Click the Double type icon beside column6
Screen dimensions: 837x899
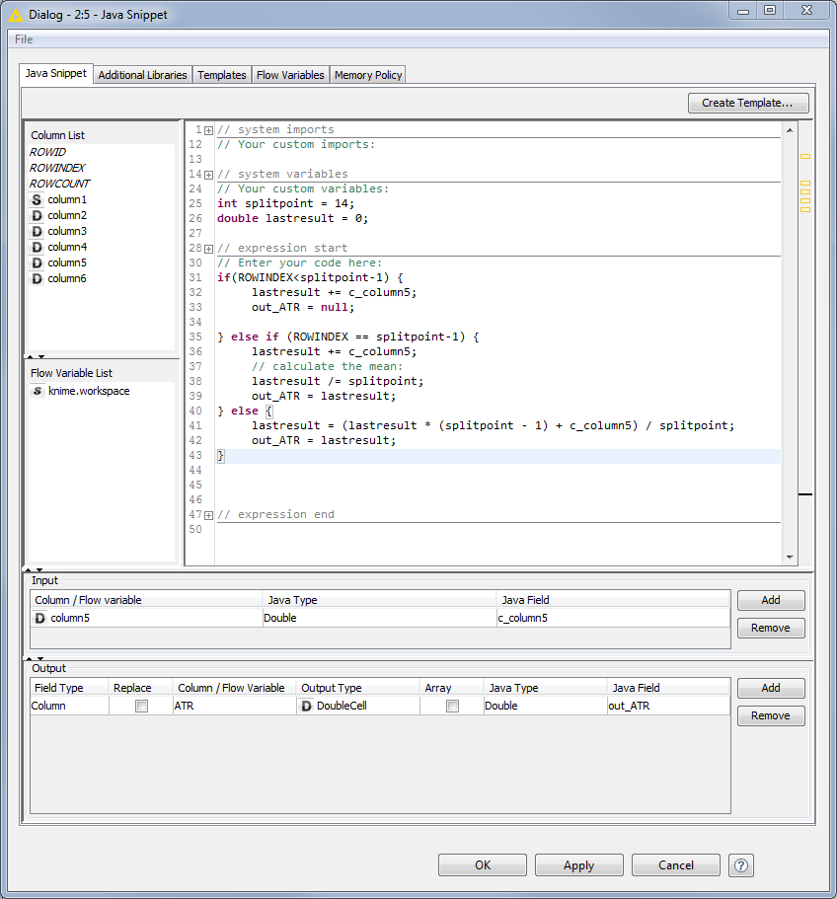pyautogui.click(x=37, y=278)
